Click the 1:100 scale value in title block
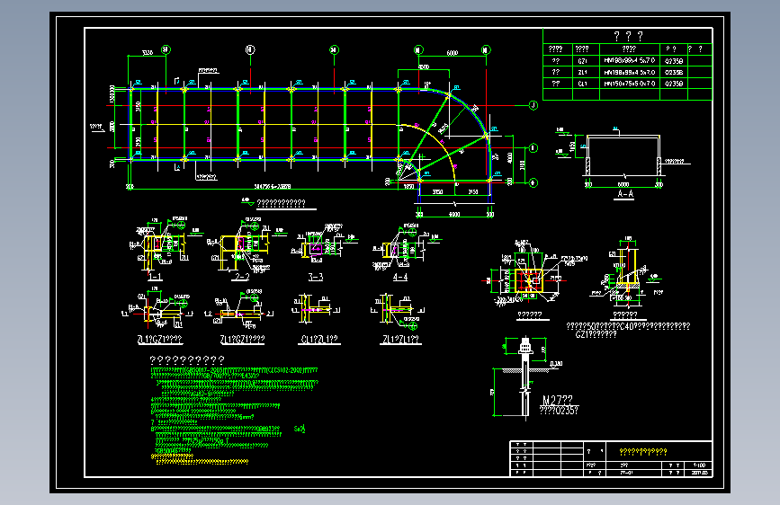Image resolution: width=780 pixels, height=505 pixels. 699,465
